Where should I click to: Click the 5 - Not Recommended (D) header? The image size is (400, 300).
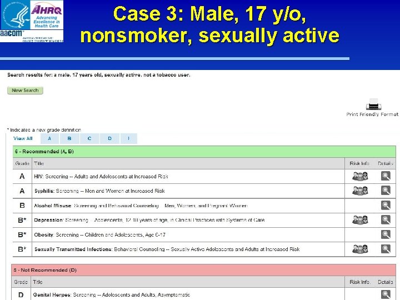pos(203,270)
